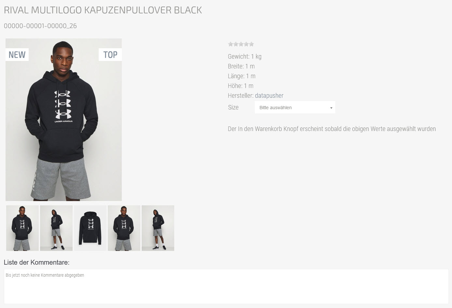The height and width of the screenshot is (308, 452).
Task: Select the last side-view thumbnail
Action: (158, 228)
